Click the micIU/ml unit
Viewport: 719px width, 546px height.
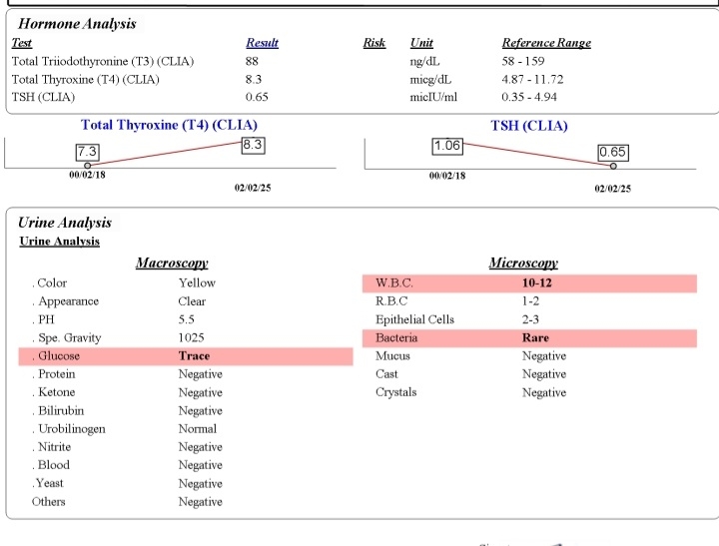(x=433, y=97)
